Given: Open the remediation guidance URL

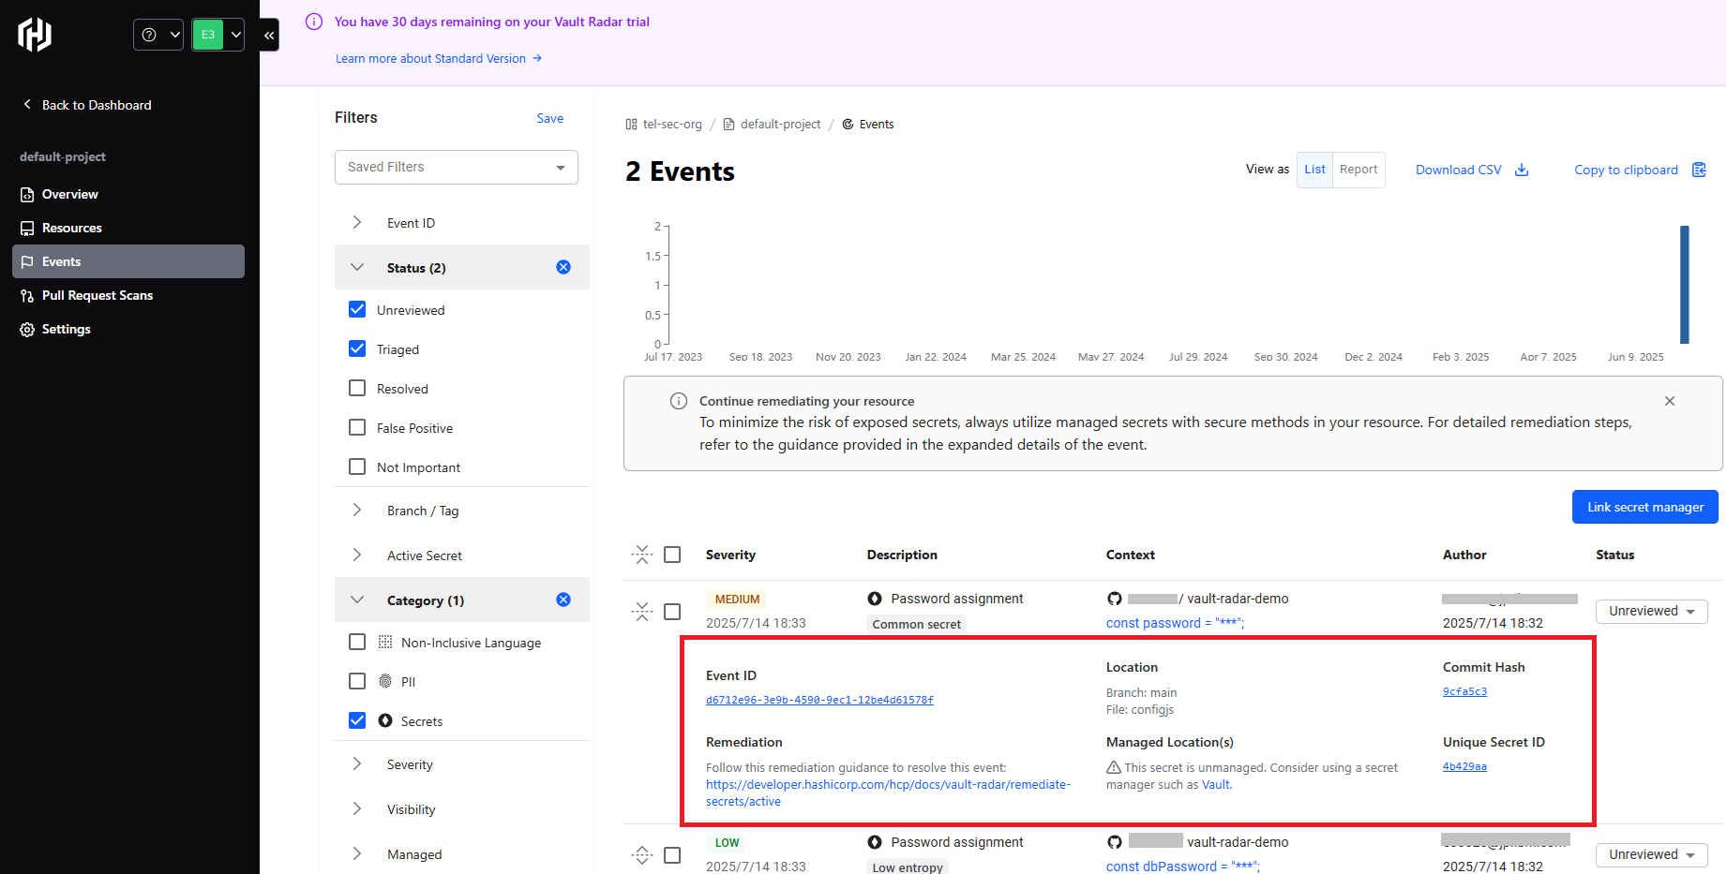Looking at the screenshot, I should coord(888,793).
